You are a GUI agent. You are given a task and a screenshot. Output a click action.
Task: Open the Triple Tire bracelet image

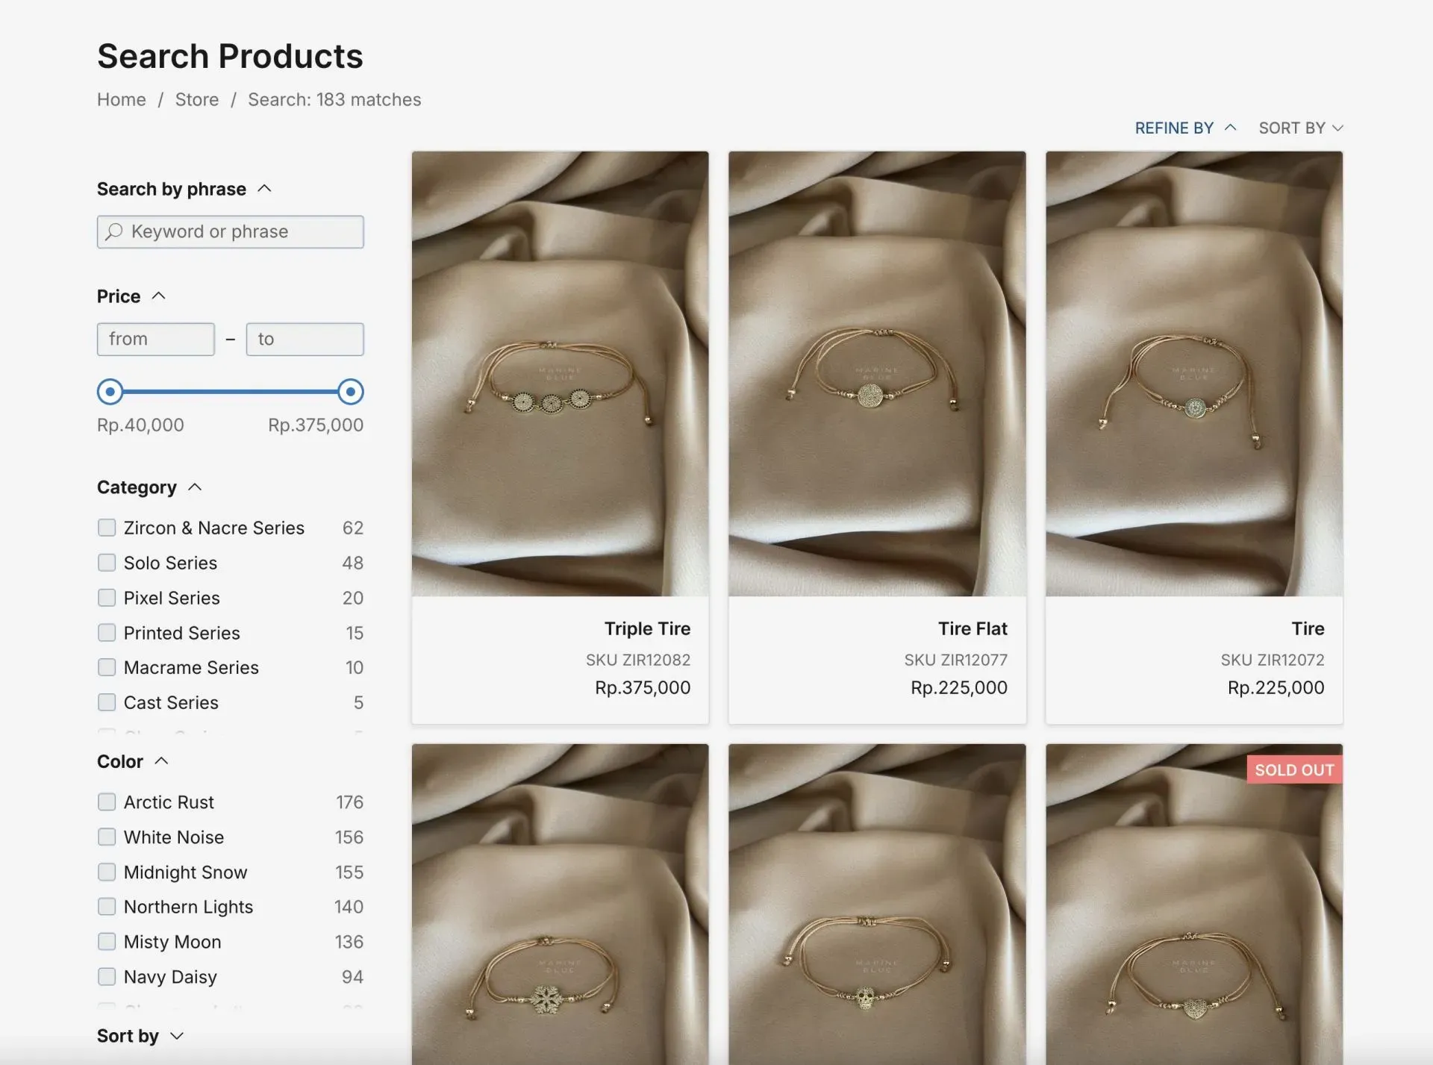tap(561, 374)
